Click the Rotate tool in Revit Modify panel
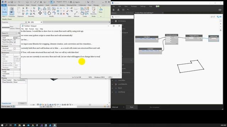The height and width of the screenshot is (127, 227). click(x=49, y=13)
